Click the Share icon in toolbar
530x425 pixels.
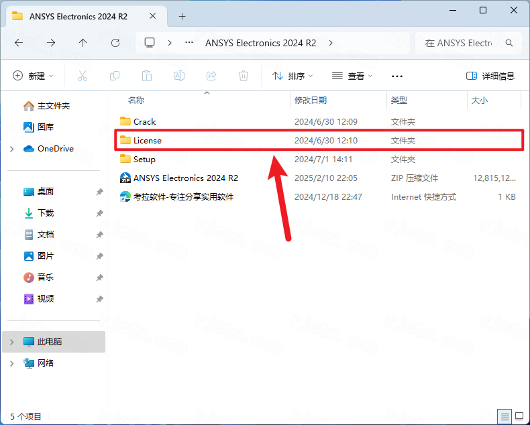point(211,76)
